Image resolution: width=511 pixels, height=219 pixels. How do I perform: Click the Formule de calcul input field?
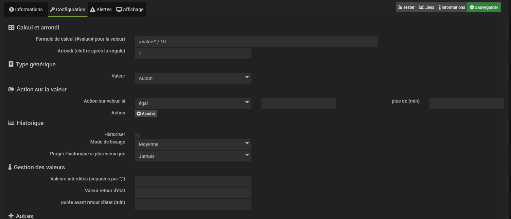tap(256, 41)
